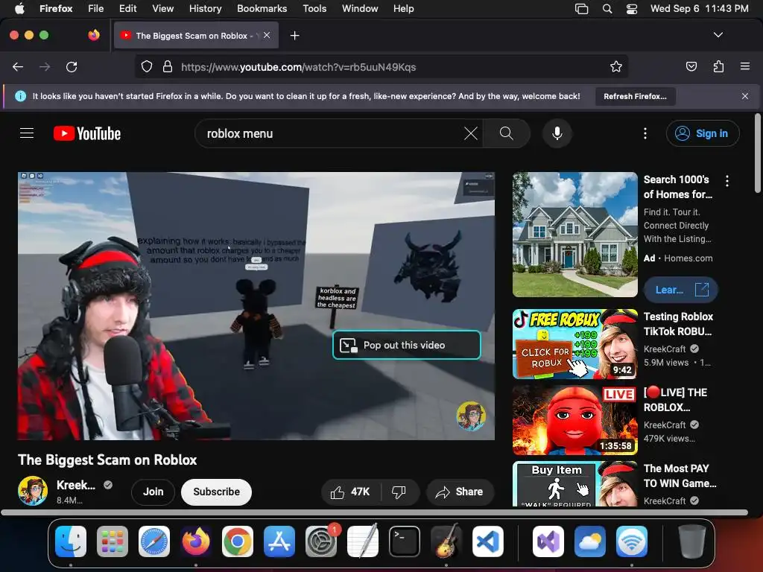Sign in to YouTube
This screenshot has width=763, height=572.
click(703, 133)
